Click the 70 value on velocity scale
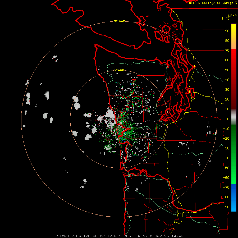This screenshot has height=238, width=238. (x=227, y=51)
